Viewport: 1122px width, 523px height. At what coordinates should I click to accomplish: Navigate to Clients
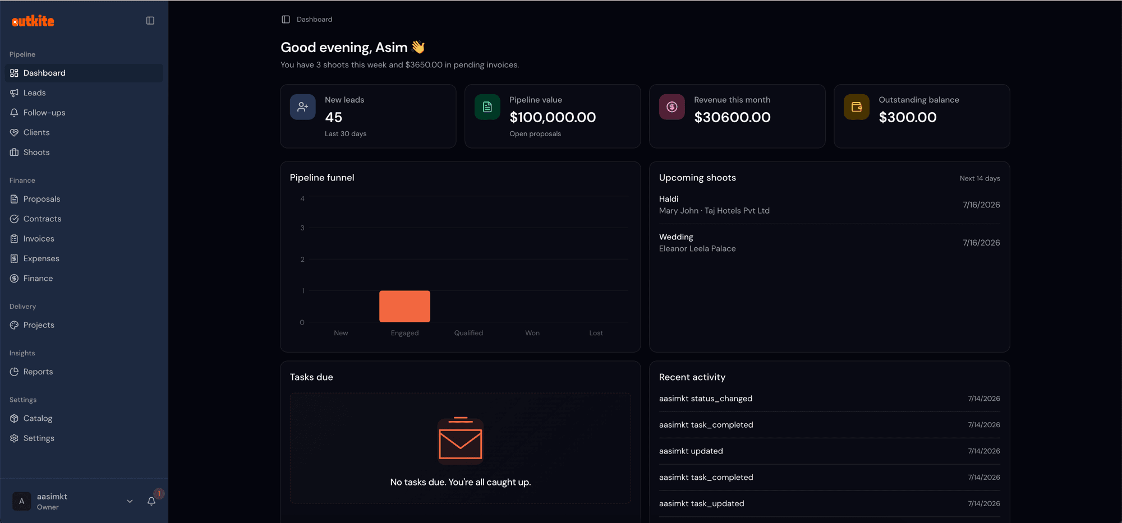[x=84, y=132]
